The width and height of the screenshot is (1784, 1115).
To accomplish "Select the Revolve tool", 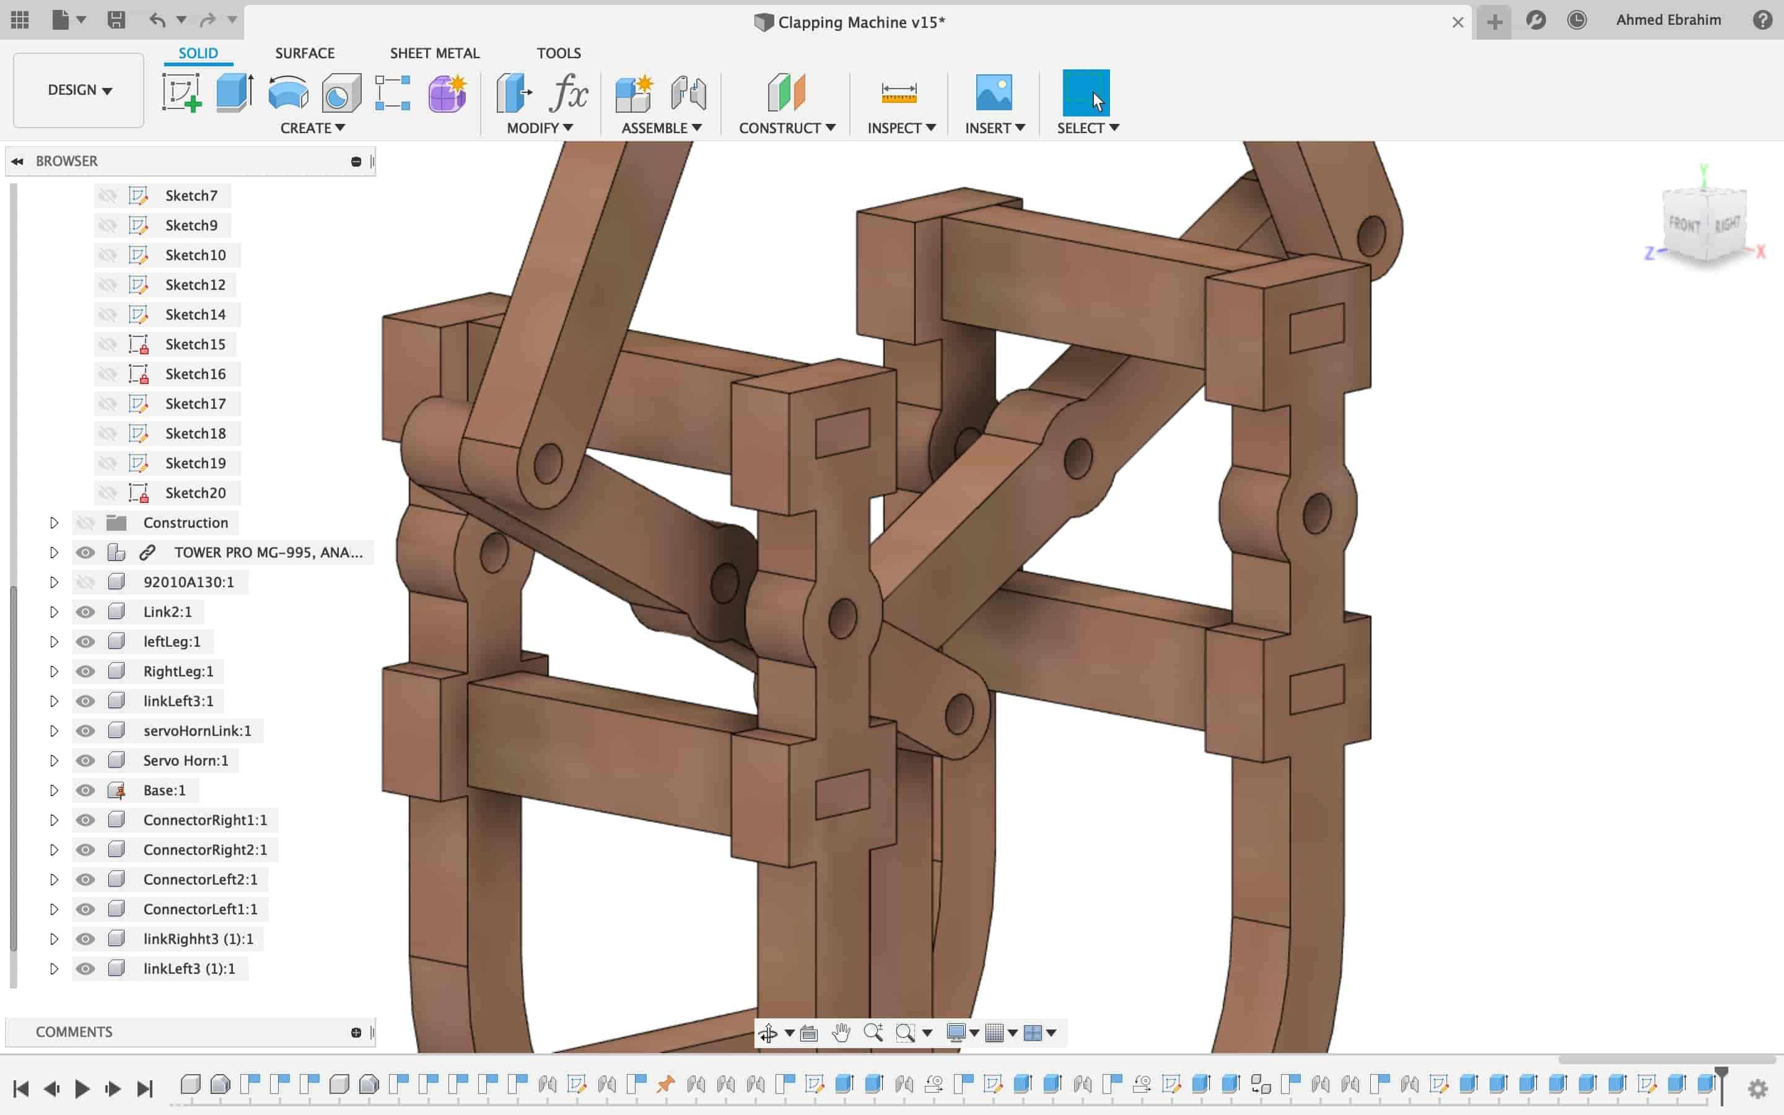I will [x=288, y=93].
